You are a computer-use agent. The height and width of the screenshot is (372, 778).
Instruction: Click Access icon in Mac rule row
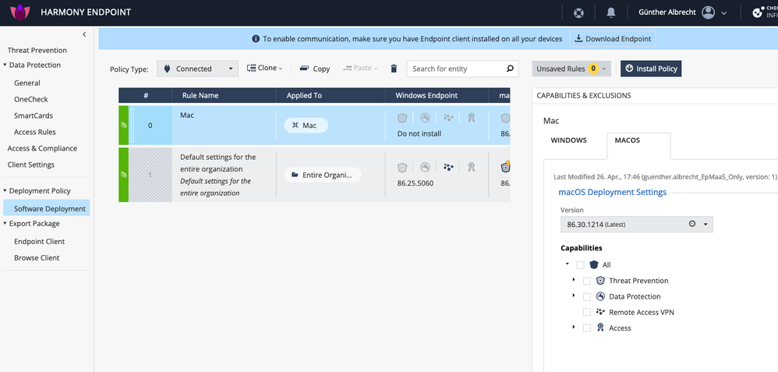[x=472, y=118]
